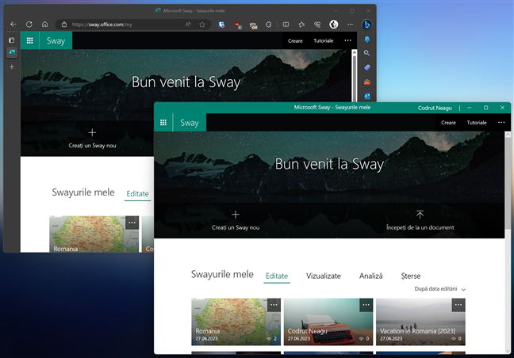Screen dimensions: 514x358
Task: Go back in the Edge browser
Action: pos(13,25)
